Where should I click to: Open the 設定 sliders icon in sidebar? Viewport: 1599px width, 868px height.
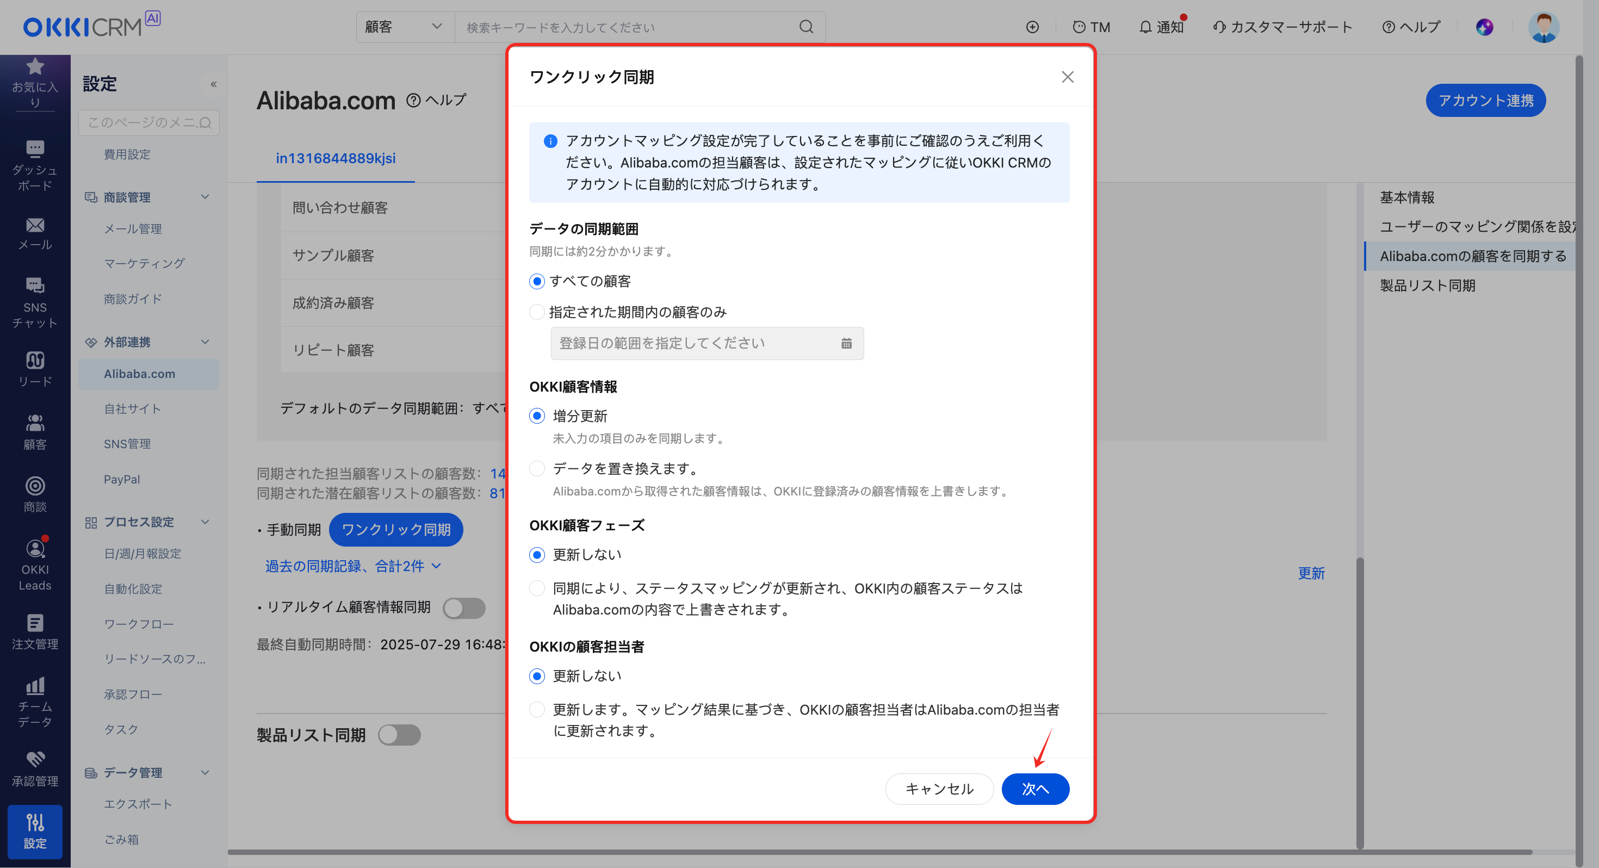(35, 832)
